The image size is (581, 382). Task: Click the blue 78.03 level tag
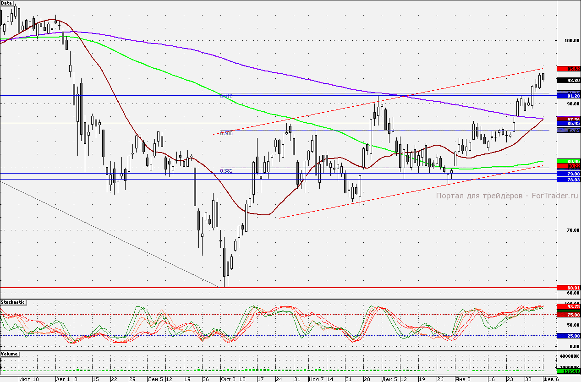click(x=568, y=180)
